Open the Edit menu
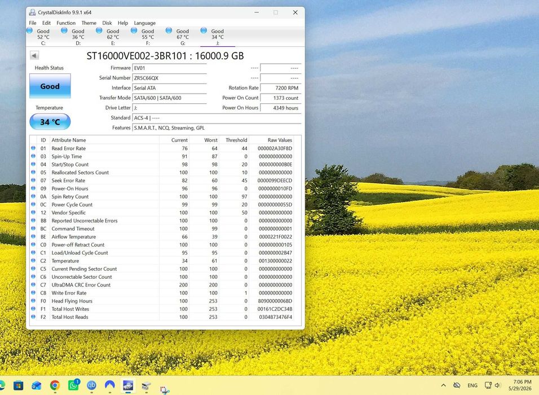Screen dimensions: 539x395 click(46, 23)
